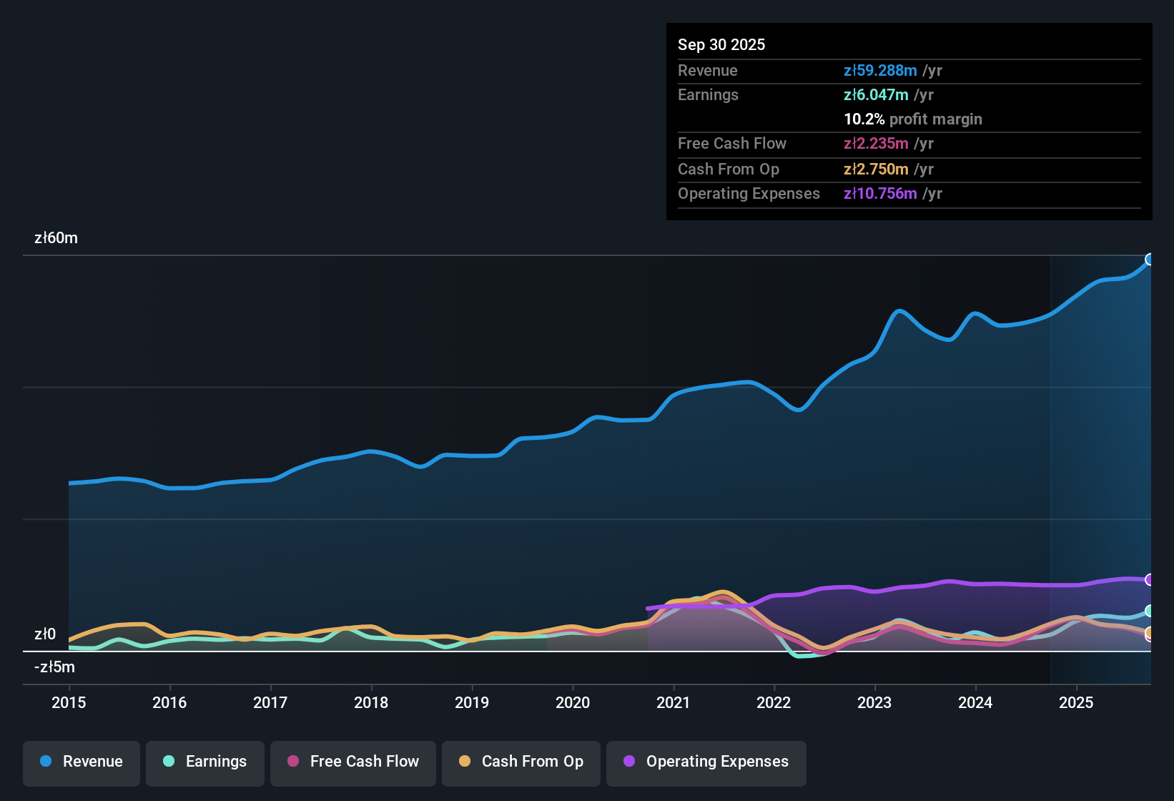Viewport: 1174px width, 801px height.
Task: Expand the Earnings legend entry
Action: [x=204, y=762]
